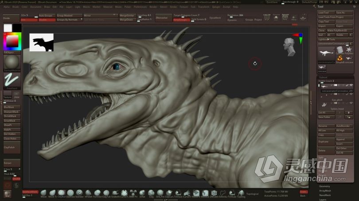Toggle the red KeepGroups button
This screenshot has width=359, height=201.
[181, 20]
